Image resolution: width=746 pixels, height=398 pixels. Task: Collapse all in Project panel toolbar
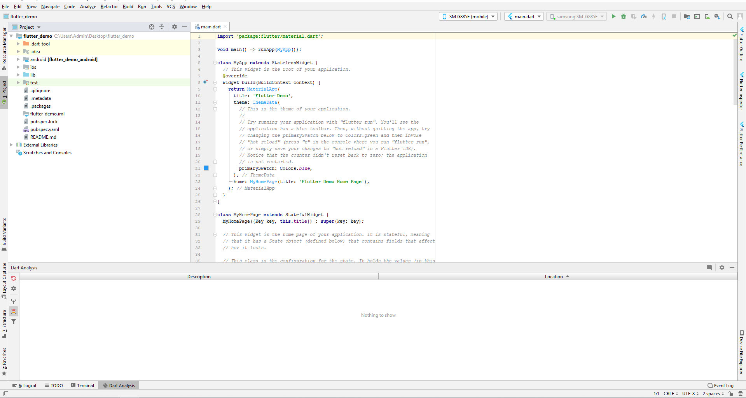[x=162, y=27]
